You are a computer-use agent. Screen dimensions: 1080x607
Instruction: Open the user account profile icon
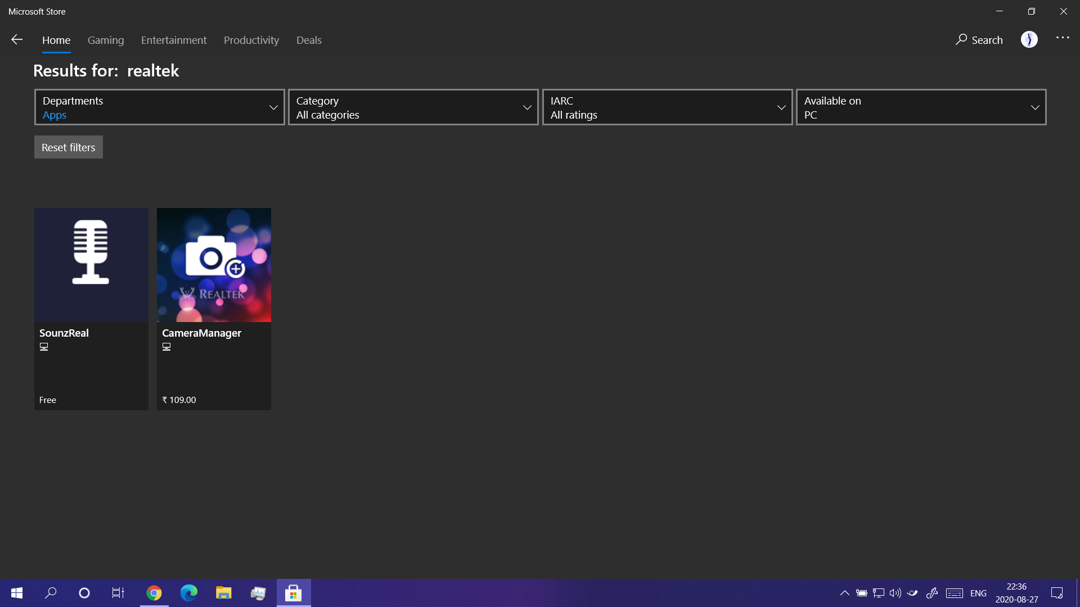click(1029, 39)
